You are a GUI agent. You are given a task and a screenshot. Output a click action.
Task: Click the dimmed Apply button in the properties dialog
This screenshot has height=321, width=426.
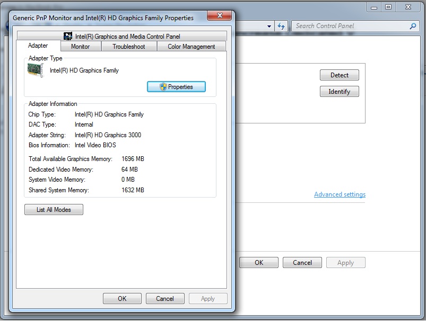click(x=208, y=298)
